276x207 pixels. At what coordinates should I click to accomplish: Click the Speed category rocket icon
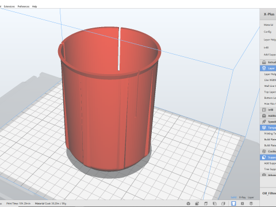click(264, 121)
